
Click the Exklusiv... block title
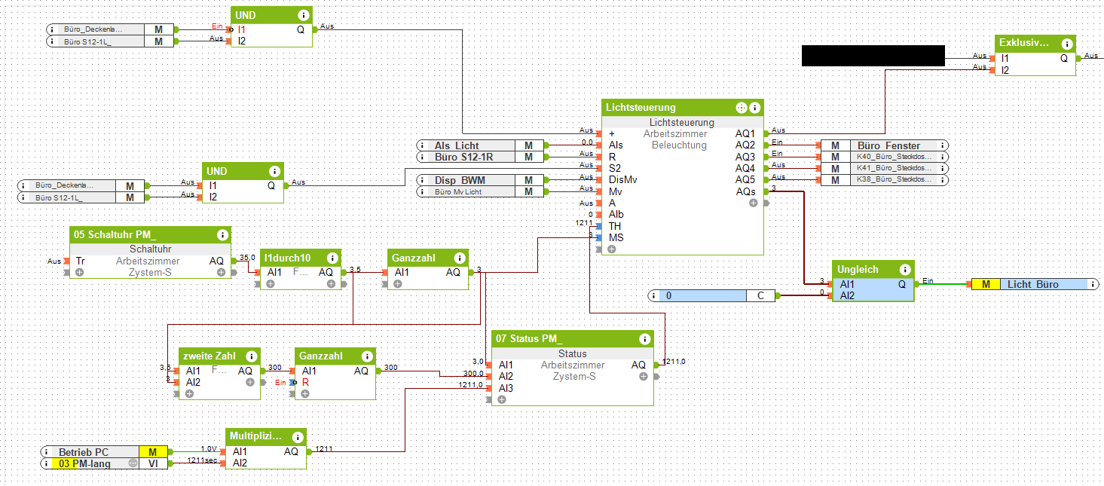point(1024,43)
